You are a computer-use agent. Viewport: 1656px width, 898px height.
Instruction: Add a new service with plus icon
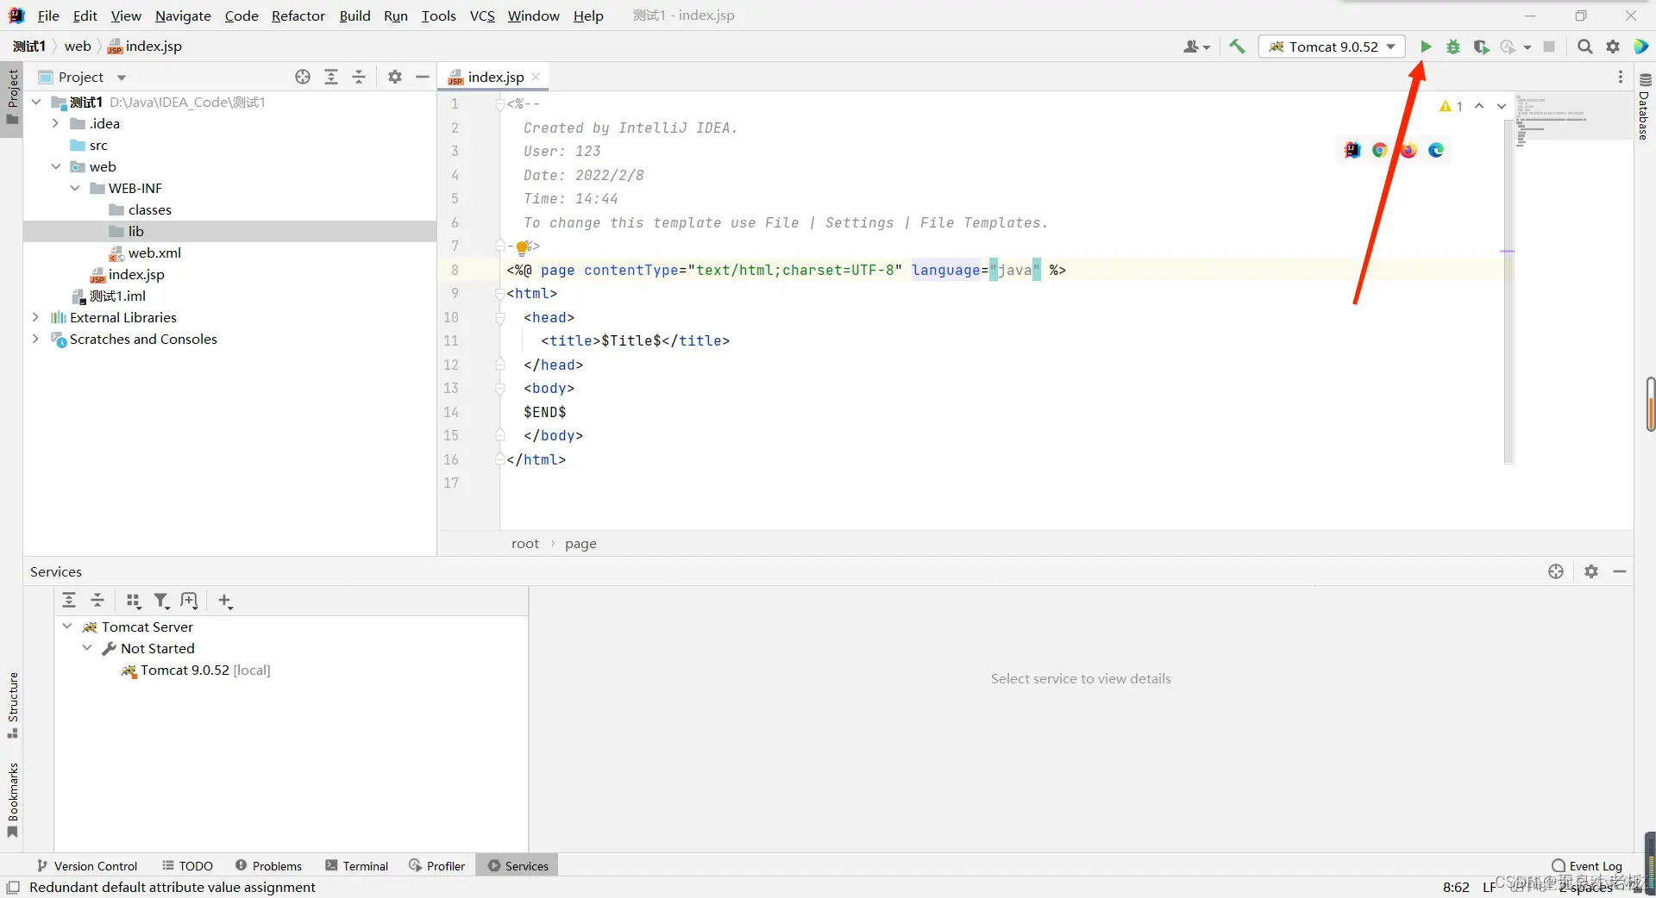coord(225,601)
